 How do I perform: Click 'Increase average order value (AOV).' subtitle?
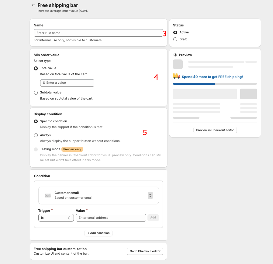(63, 11)
